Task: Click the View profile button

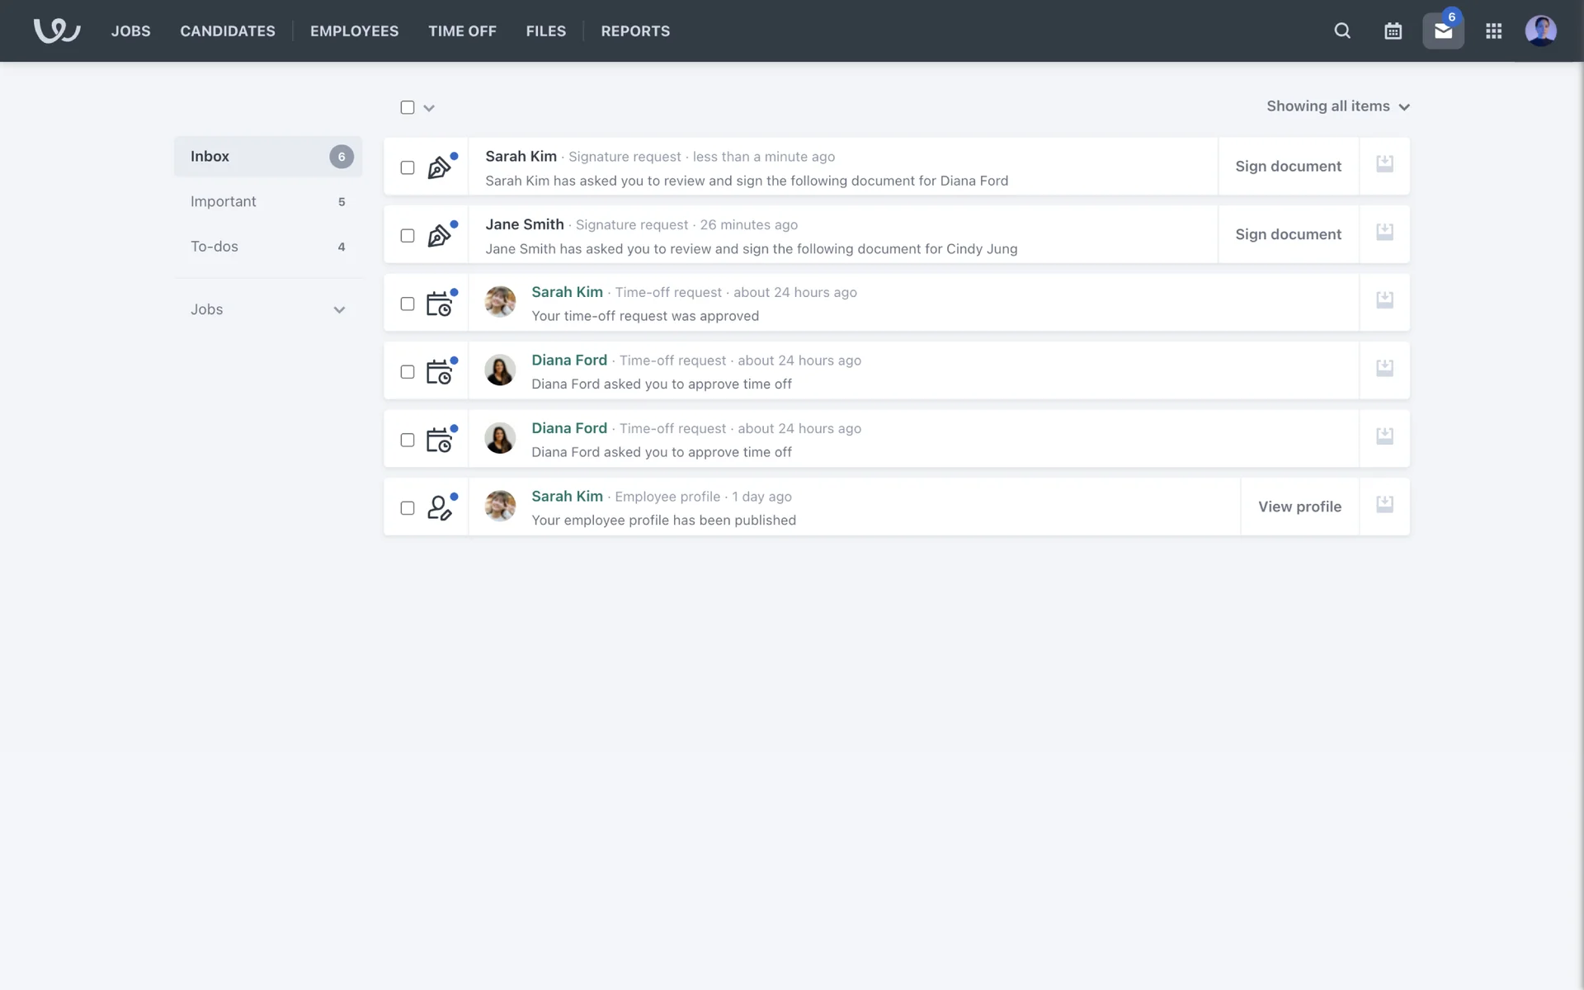Action: (1299, 507)
